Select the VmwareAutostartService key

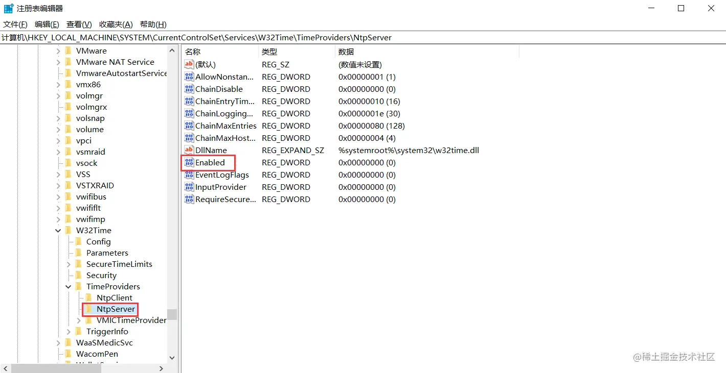[x=122, y=73]
